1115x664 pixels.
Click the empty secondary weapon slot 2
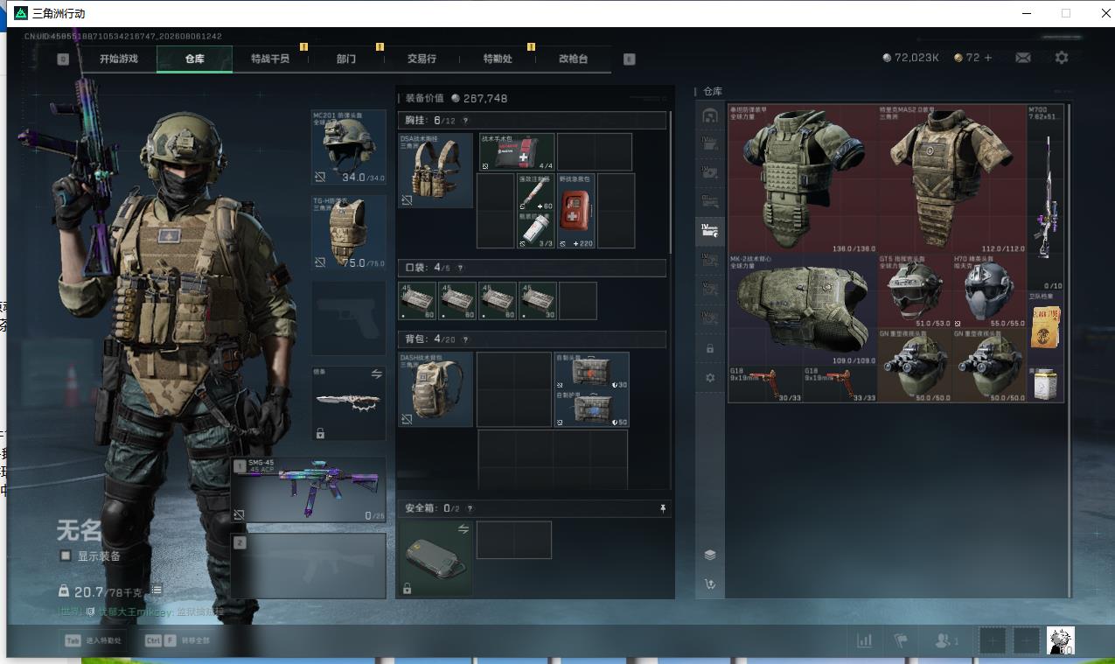[x=309, y=566]
